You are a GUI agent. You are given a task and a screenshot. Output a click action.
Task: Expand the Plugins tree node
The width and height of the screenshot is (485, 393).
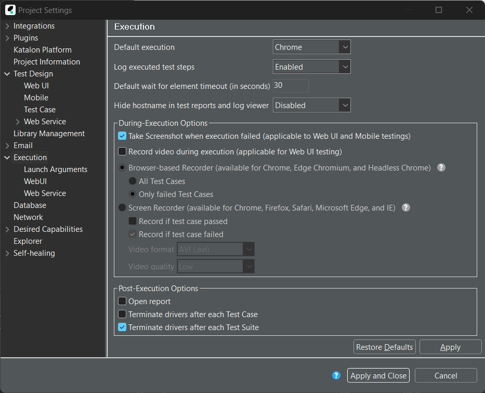[7, 38]
